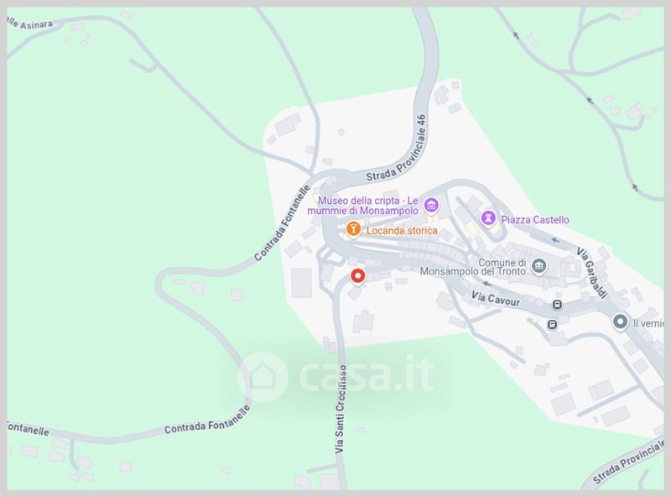The height and width of the screenshot is (497, 671).
Task: Click the Piazza Castello purple castle marker
Action: pyautogui.click(x=488, y=218)
